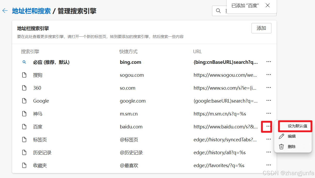315x178 pixels.
Task: Click the 标签页 engine name
Action: [x=40, y=140]
